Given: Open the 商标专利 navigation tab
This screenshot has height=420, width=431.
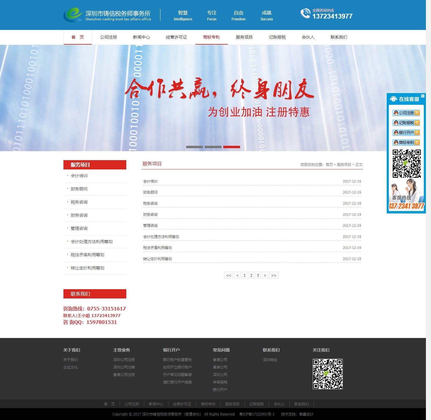Looking at the screenshot, I should click(211, 37).
